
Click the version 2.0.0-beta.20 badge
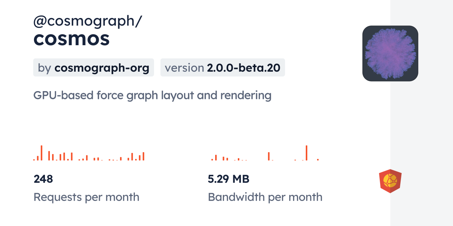(222, 67)
